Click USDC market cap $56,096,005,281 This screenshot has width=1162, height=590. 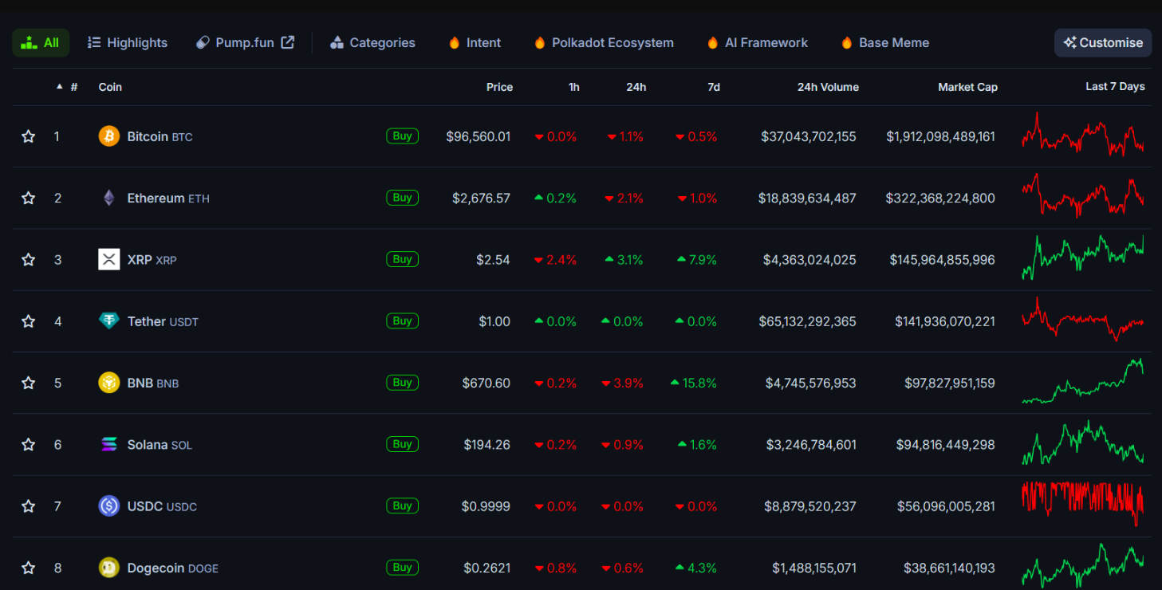[x=946, y=506]
